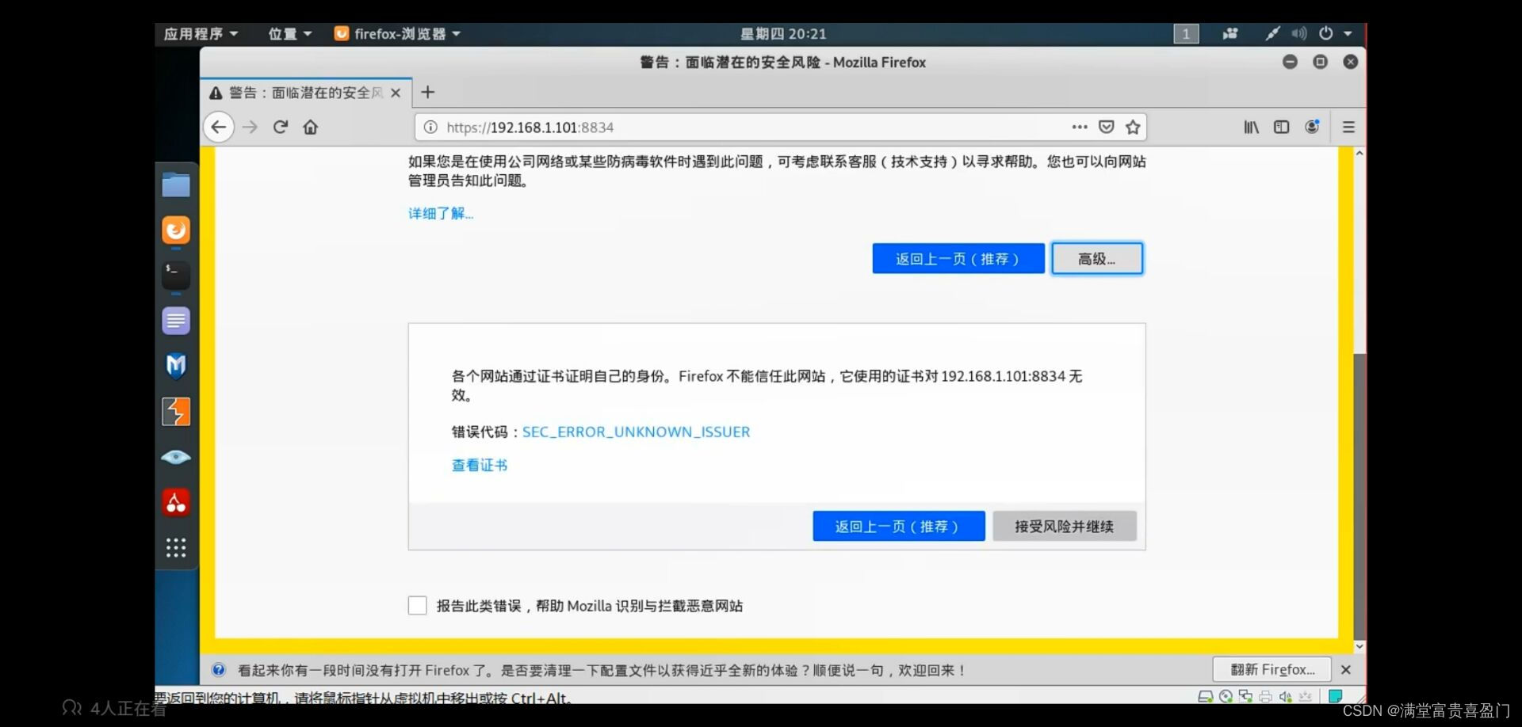This screenshot has width=1522, height=727.
Task: Save page to Pocket icon
Action: click(x=1107, y=127)
